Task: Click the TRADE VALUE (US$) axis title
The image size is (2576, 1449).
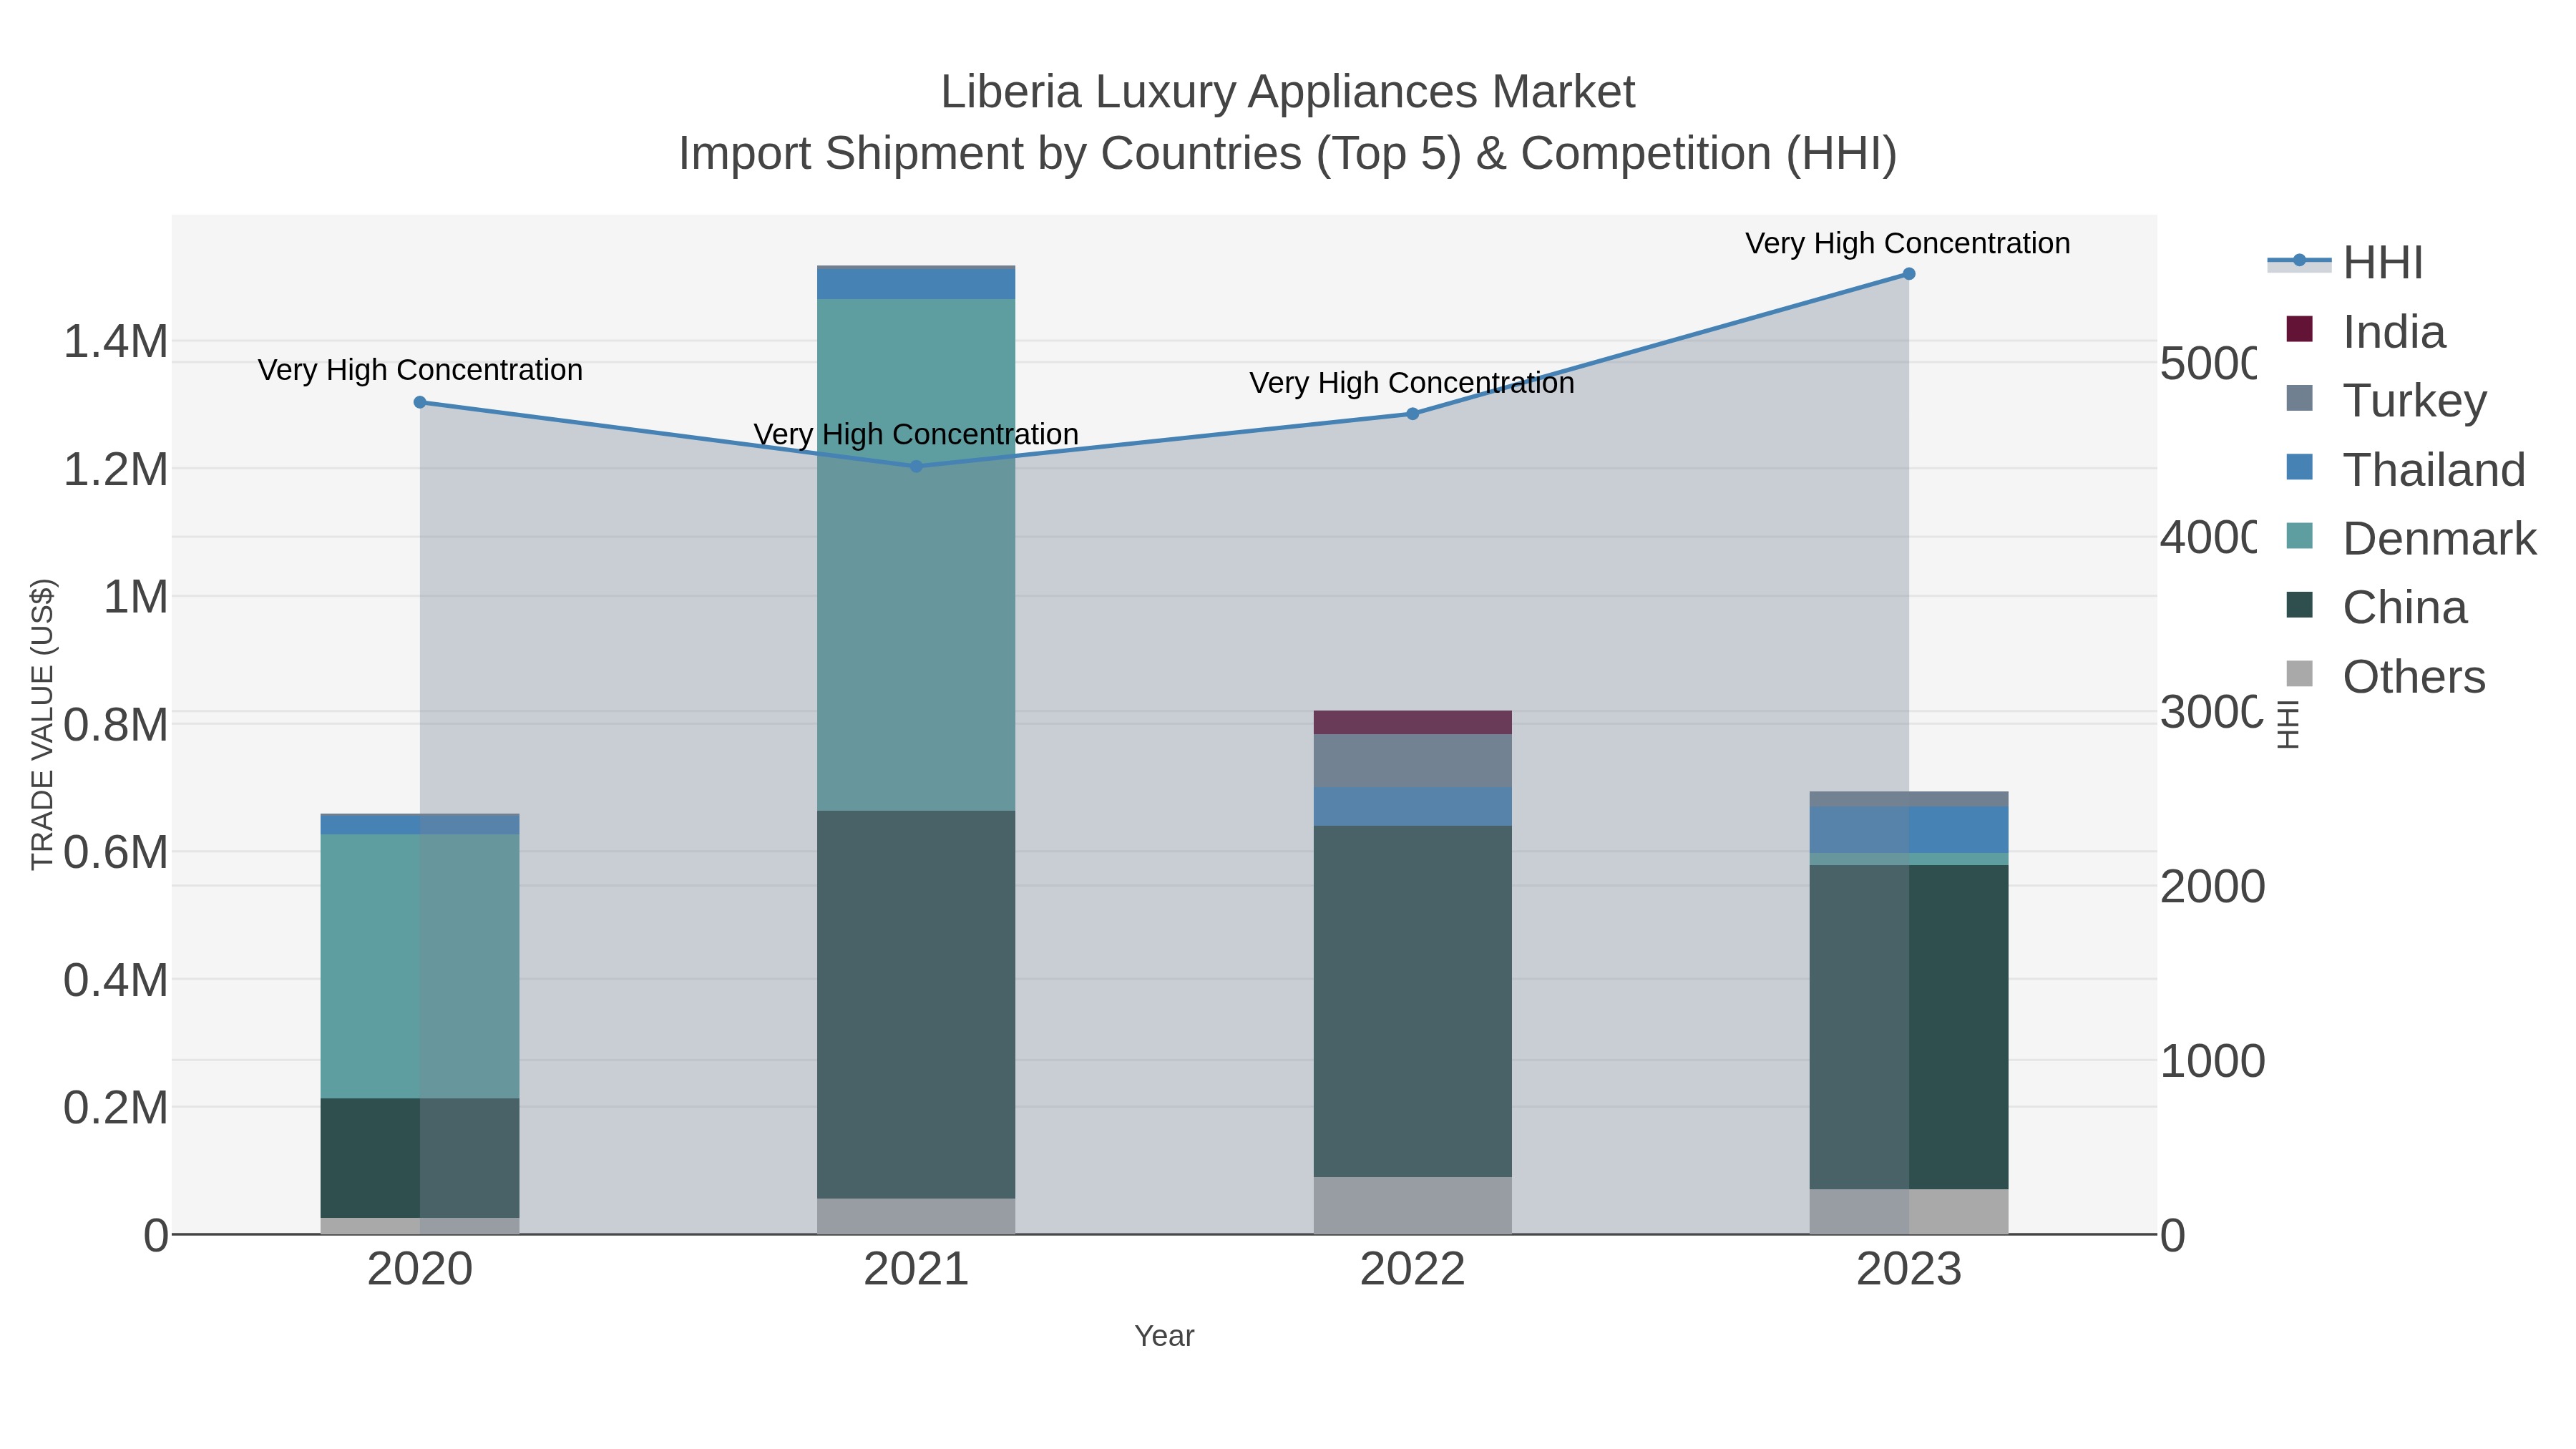Action: [43, 724]
